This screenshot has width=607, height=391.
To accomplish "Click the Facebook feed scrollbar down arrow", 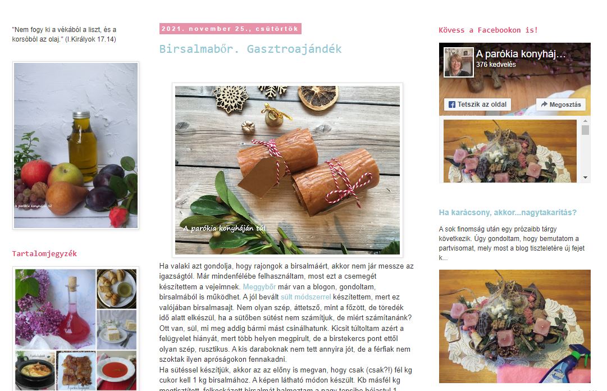I will (585, 178).
